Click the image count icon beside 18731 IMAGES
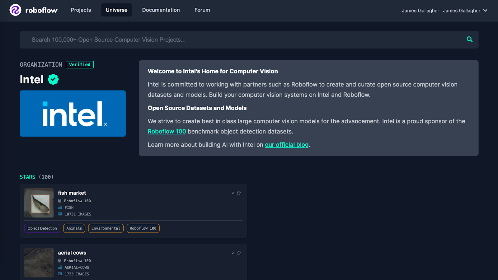This screenshot has width=498, height=280. pos(60,214)
